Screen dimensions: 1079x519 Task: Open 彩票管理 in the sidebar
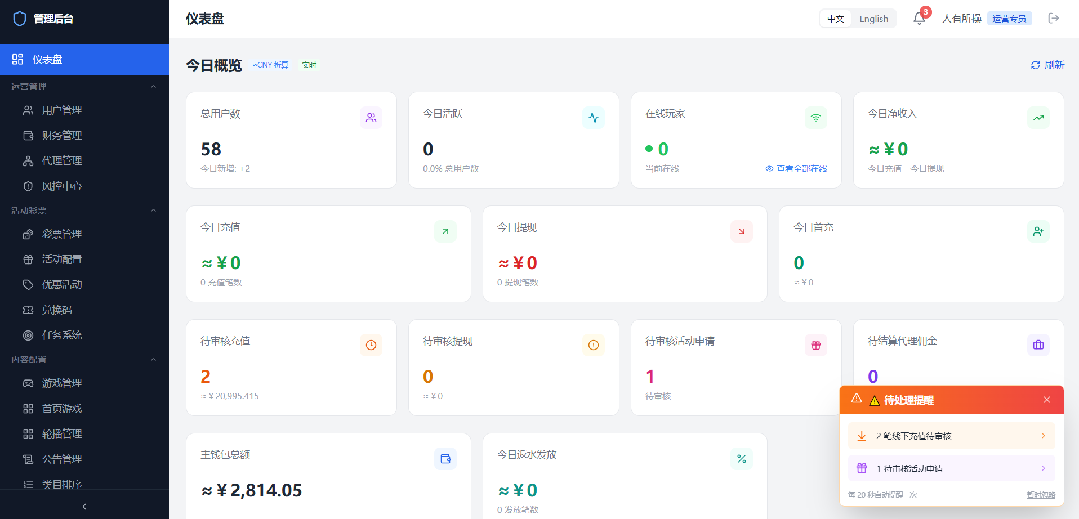[84, 234]
